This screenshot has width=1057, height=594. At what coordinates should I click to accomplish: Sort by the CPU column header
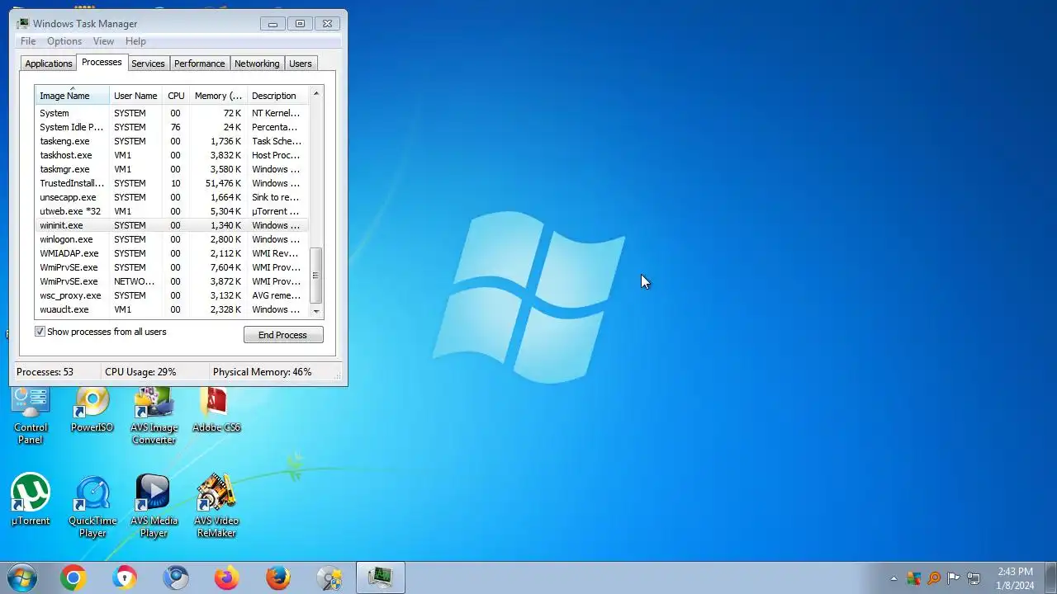click(x=176, y=96)
